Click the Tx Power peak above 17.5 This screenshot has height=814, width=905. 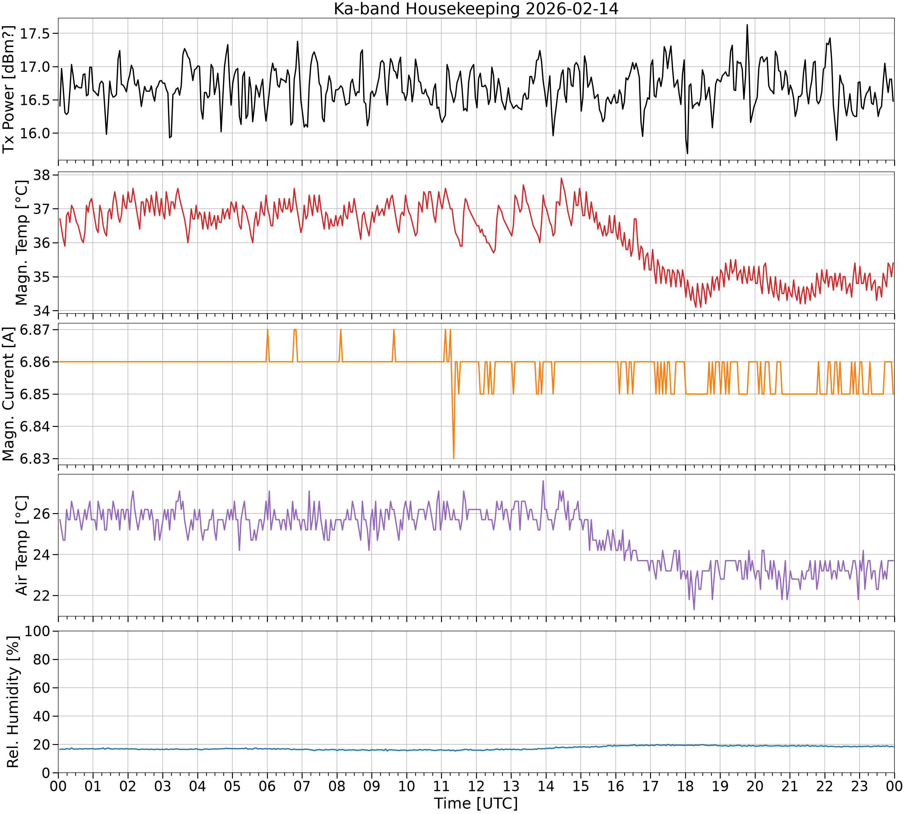747,25
